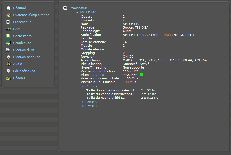The image size is (231, 155).
Task: Click the "14" Famille étendue value
Action: tap(125, 42)
